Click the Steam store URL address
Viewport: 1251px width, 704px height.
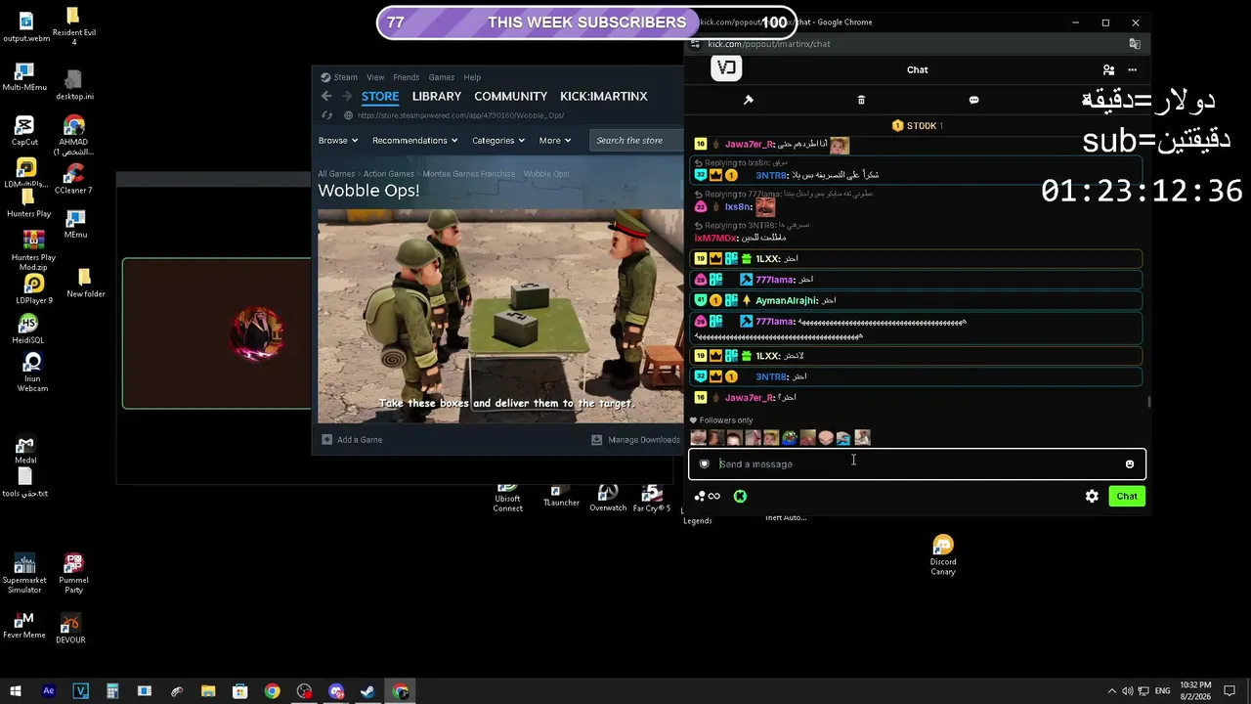click(x=460, y=115)
